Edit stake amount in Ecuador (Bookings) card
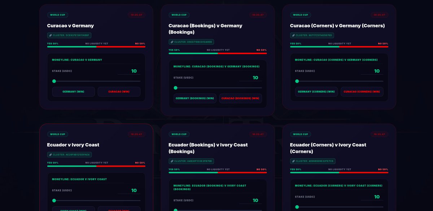The height and width of the screenshot is (211, 433). point(250,201)
